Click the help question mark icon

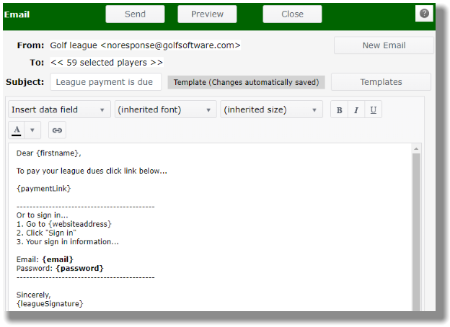(x=424, y=14)
